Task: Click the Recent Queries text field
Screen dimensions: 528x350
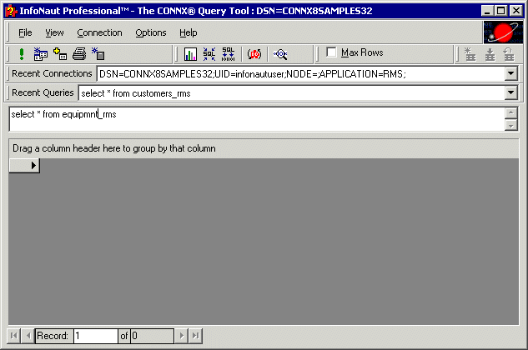Action: click(x=292, y=92)
